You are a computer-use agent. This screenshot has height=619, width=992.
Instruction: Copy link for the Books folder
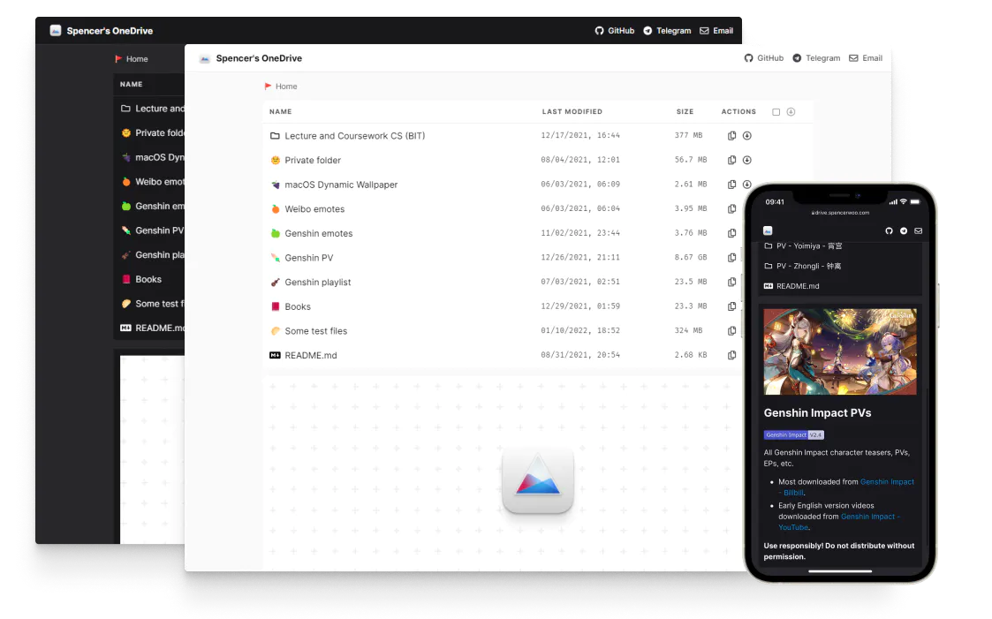(x=731, y=306)
